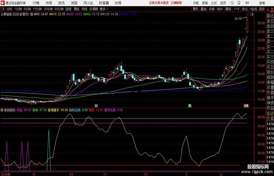Open the 交易 menu

coord(118,3)
